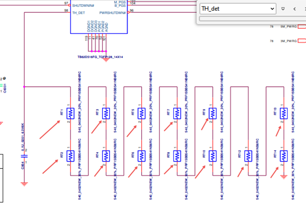Screen dimensions: 306x219
Task: Click the RT14 thermistor symbol
Action: (x=284, y=156)
